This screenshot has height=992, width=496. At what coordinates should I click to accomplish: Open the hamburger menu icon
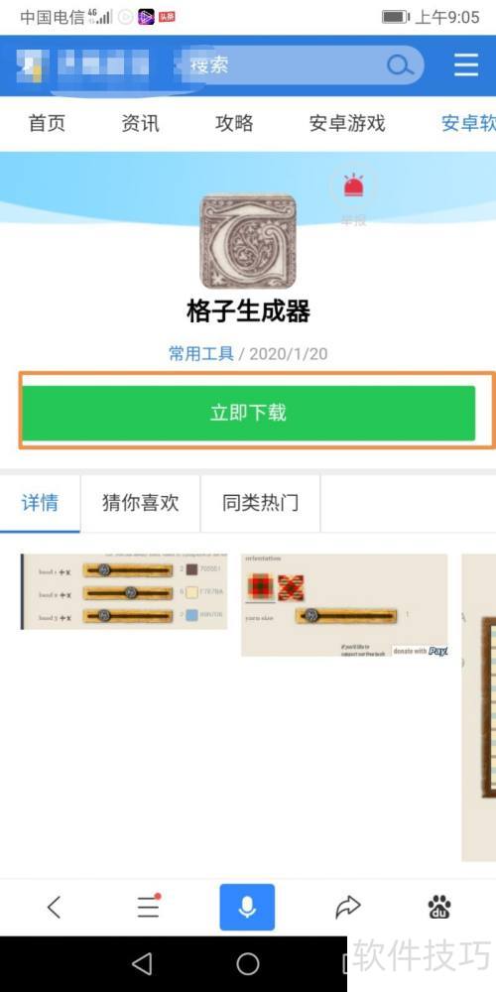(465, 64)
